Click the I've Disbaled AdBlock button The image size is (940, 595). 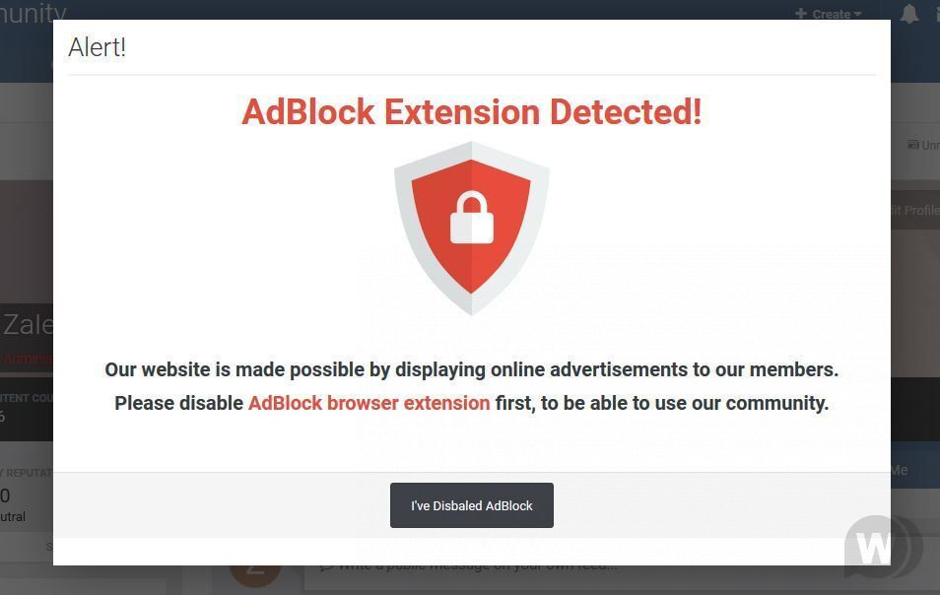click(x=471, y=505)
